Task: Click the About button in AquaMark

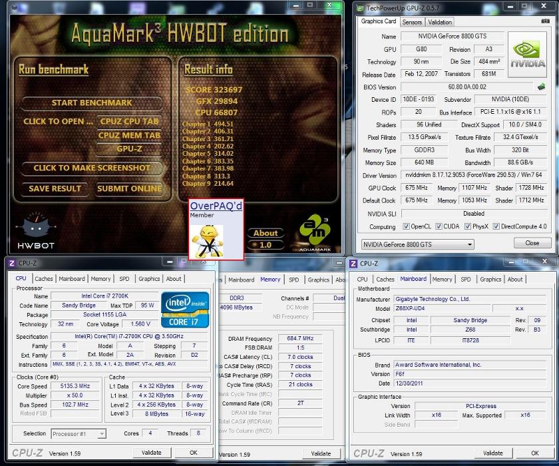Action: [x=266, y=233]
